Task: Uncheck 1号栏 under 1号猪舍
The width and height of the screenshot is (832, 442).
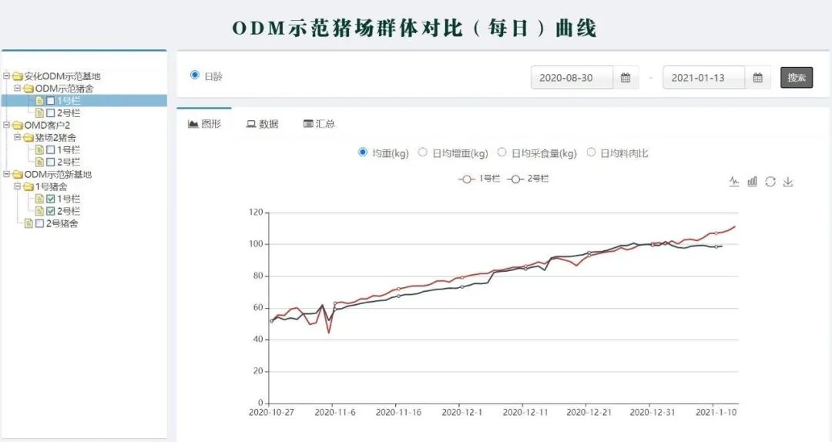Action: click(x=50, y=199)
